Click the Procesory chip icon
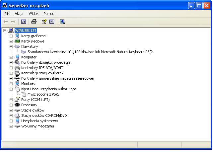This screenshot has height=152, width=213. click(17, 105)
